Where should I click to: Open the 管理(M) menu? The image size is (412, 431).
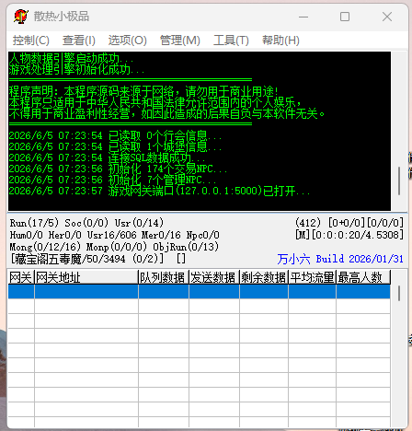[x=180, y=41]
